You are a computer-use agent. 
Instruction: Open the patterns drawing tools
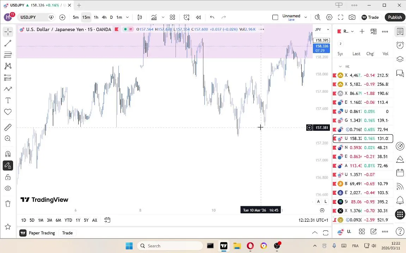[x=8, y=66]
